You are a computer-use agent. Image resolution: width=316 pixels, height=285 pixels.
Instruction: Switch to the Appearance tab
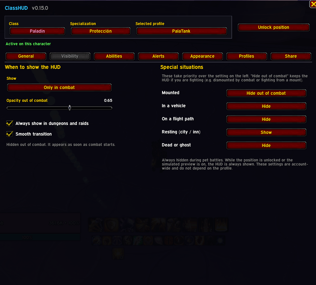click(x=202, y=56)
